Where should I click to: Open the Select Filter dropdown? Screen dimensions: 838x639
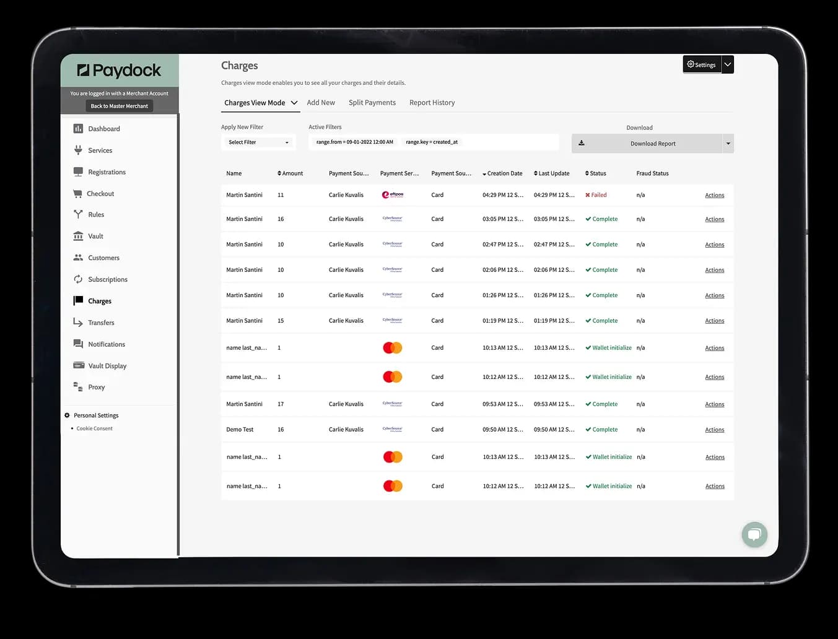[x=258, y=142]
